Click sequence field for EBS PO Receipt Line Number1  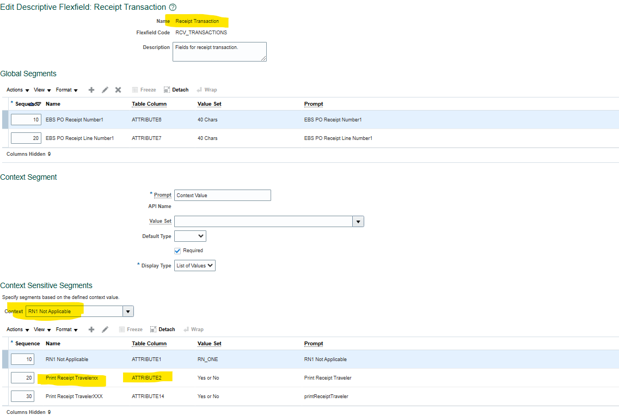tap(26, 138)
